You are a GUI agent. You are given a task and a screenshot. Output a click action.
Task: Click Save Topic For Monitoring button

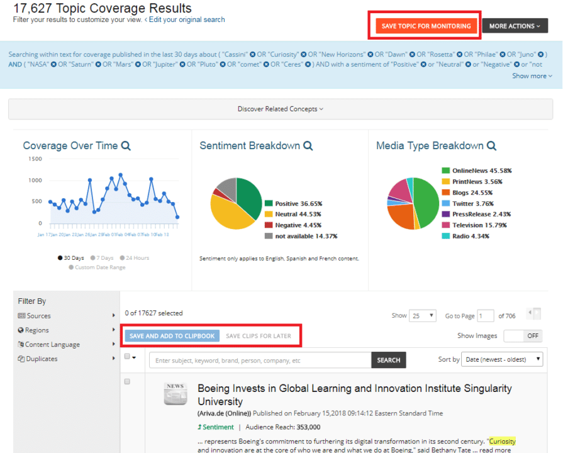pyautogui.click(x=426, y=26)
